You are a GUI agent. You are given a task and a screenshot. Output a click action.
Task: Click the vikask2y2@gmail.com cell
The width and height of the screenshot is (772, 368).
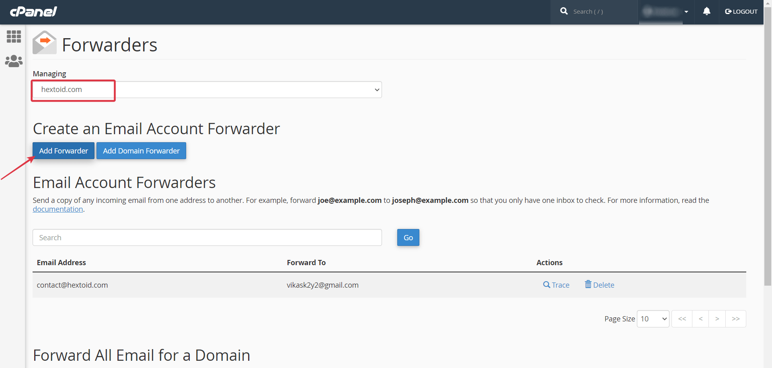pyautogui.click(x=322, y=285)
